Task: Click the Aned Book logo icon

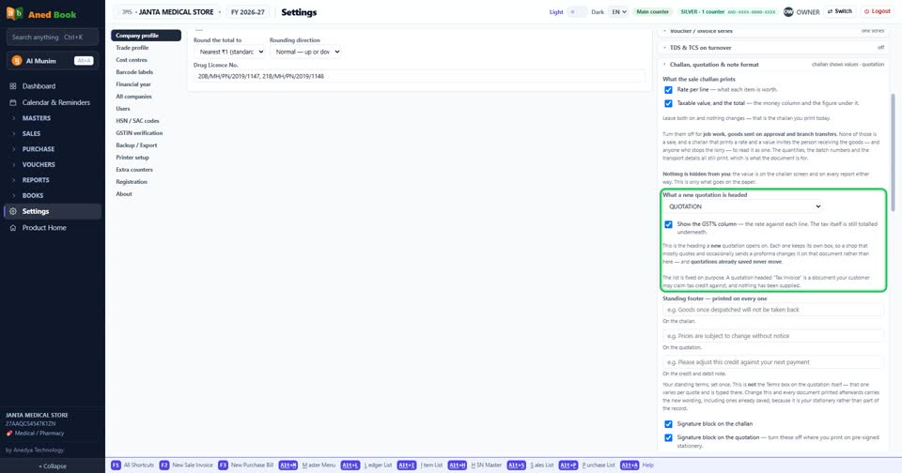Action: tap(14, 13)
